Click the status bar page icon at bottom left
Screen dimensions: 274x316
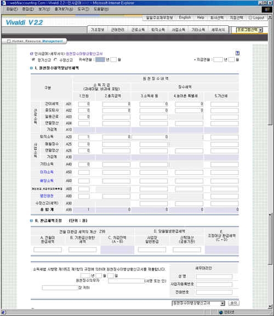[4, 312]
